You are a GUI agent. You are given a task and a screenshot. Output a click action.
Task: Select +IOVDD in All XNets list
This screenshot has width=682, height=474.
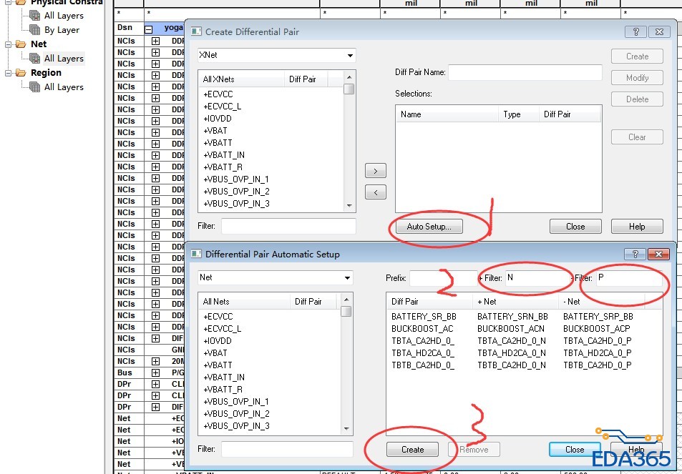(218, 119)
